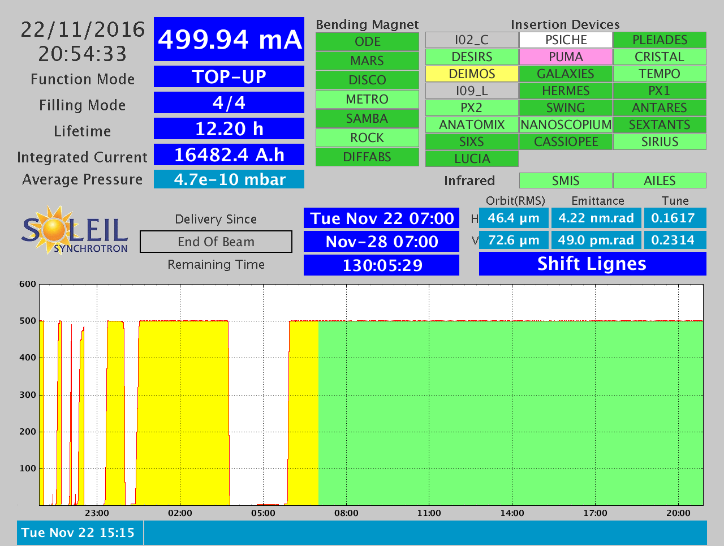The height and width of the screenshot is (546, 724).
Task: Click the LUCIA beamline box
Action: (x=472, y=159)
